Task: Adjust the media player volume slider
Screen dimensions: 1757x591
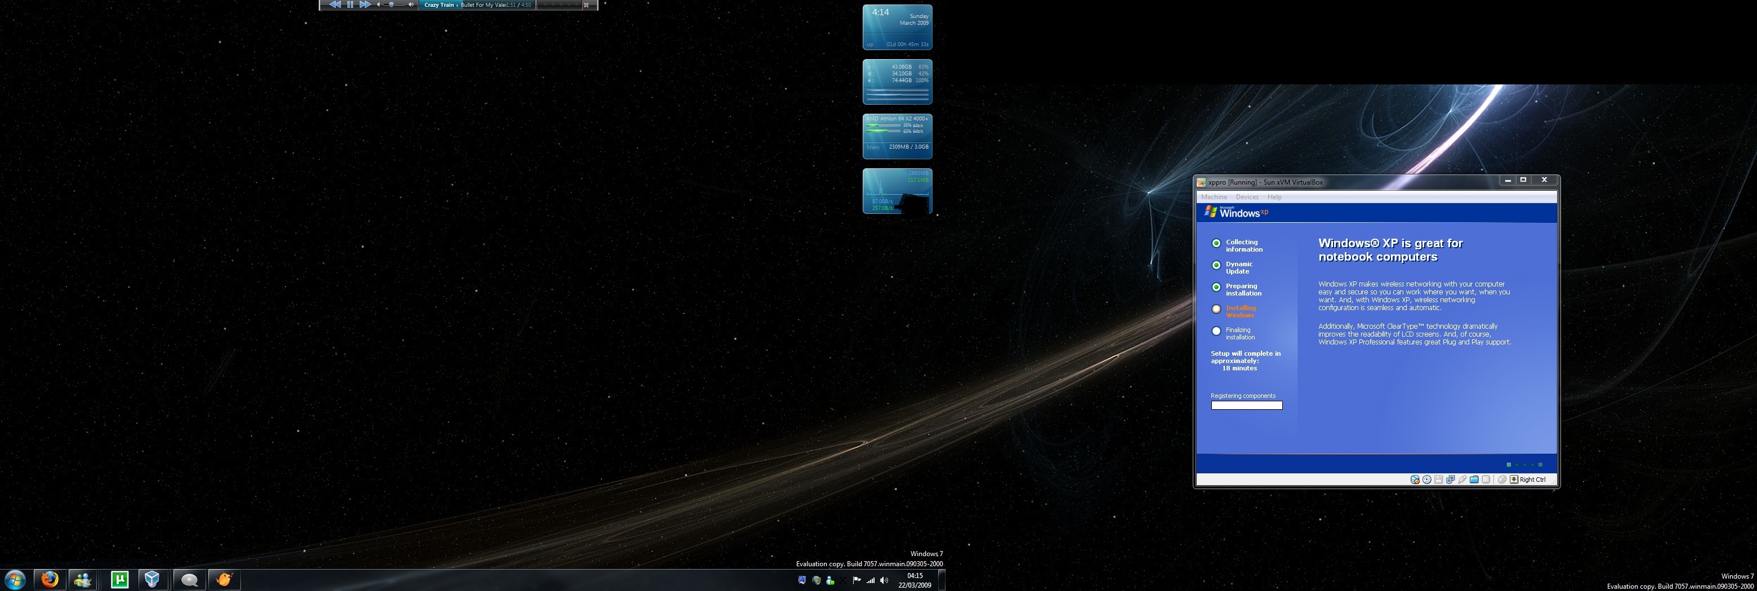Action: pyautogui.click(x=394, y=5)
